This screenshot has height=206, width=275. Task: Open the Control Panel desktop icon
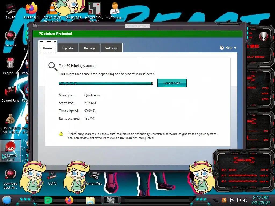click(x=10, y=94)
